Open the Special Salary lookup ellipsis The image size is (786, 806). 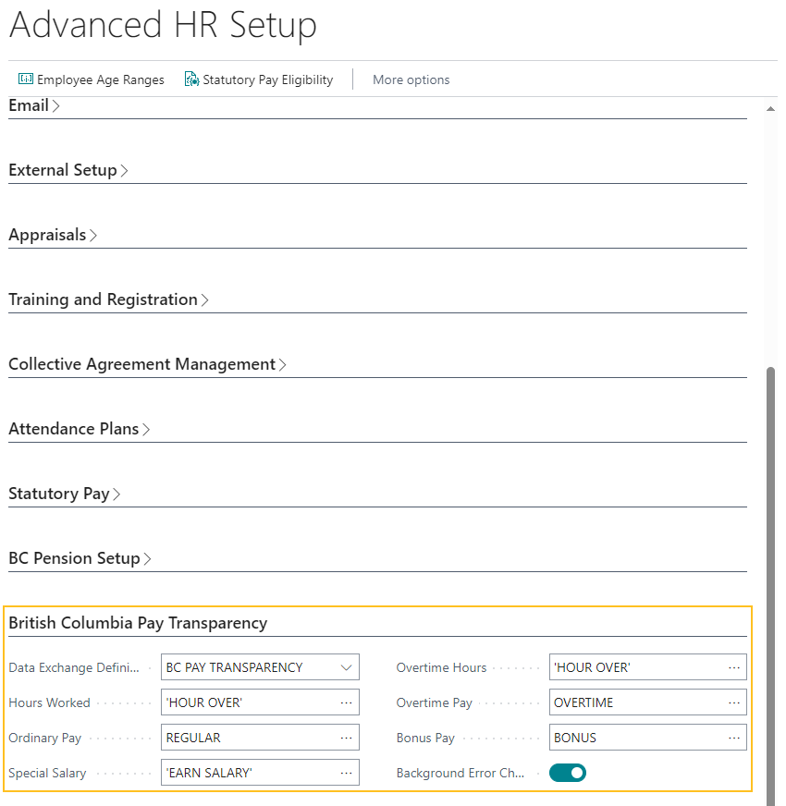(346, 773)
